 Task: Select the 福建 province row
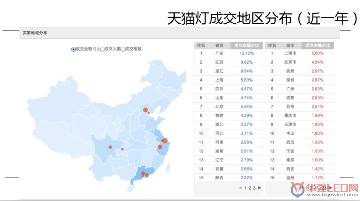(229, 116)
